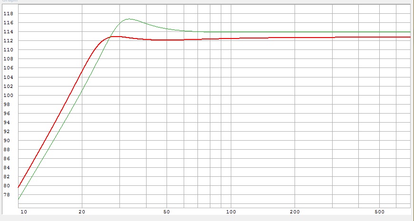Click the 118 label on the vertical axis
414x221 pixels.
point(9,13)
